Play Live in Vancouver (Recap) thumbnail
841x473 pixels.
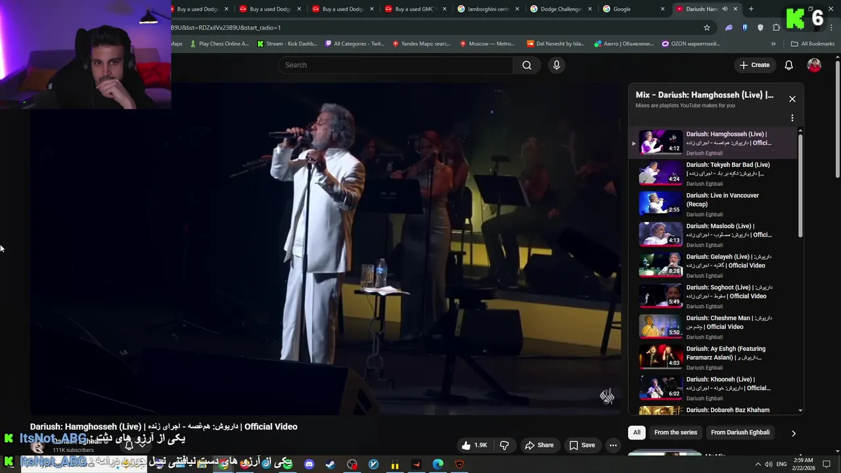coord(661,204)
